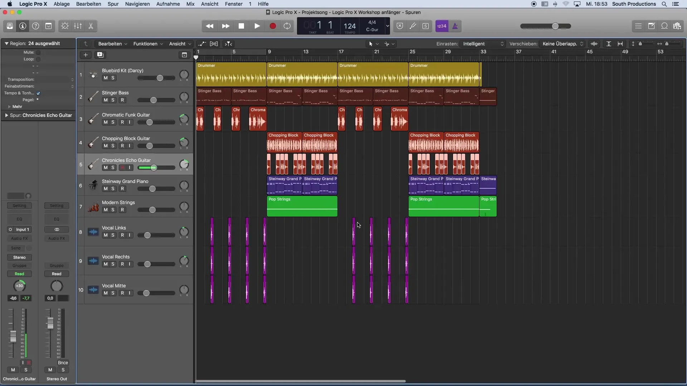This screenshot has height=386, width=687.
Task: Click the green Read automation button
Action: click(x=19, y=274)
